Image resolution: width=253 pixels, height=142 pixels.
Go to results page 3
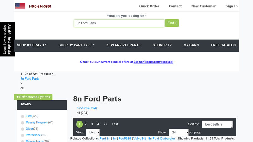(92, 124)
